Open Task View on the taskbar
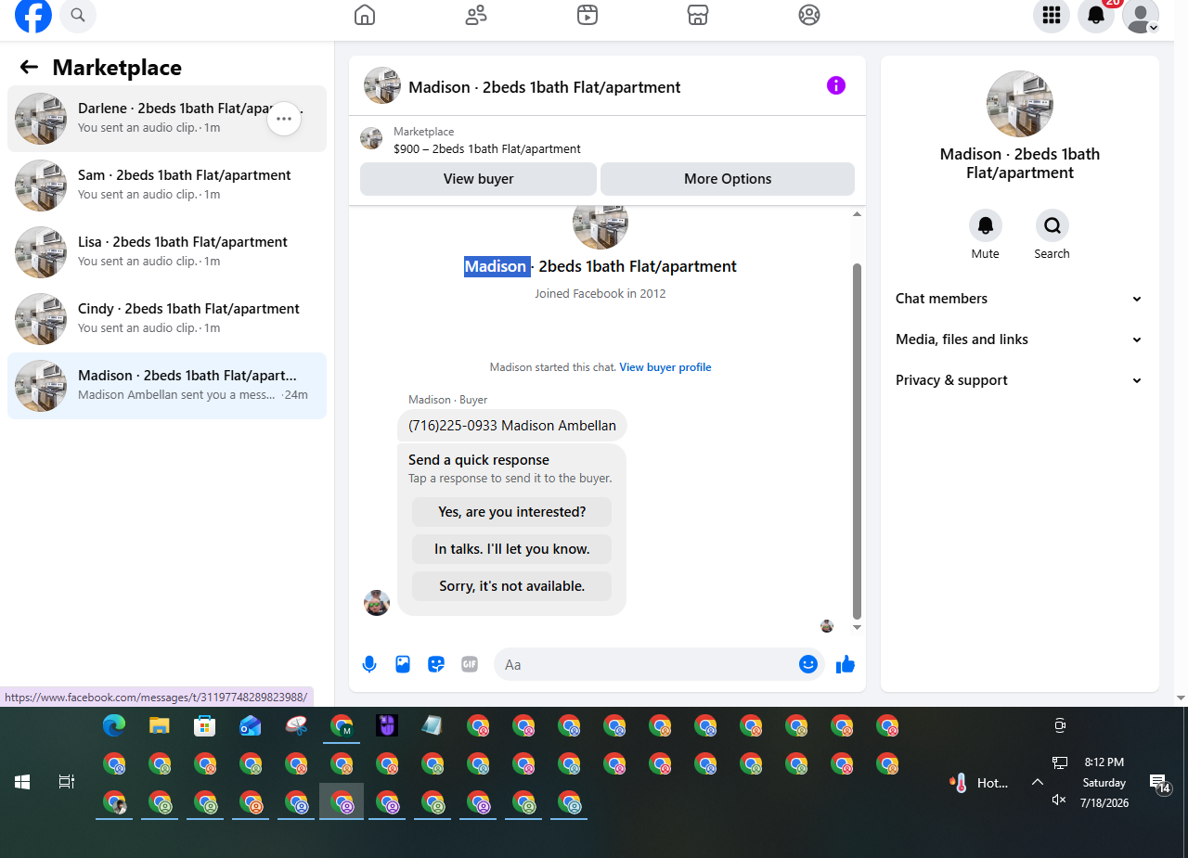 (x=67, y=782)
